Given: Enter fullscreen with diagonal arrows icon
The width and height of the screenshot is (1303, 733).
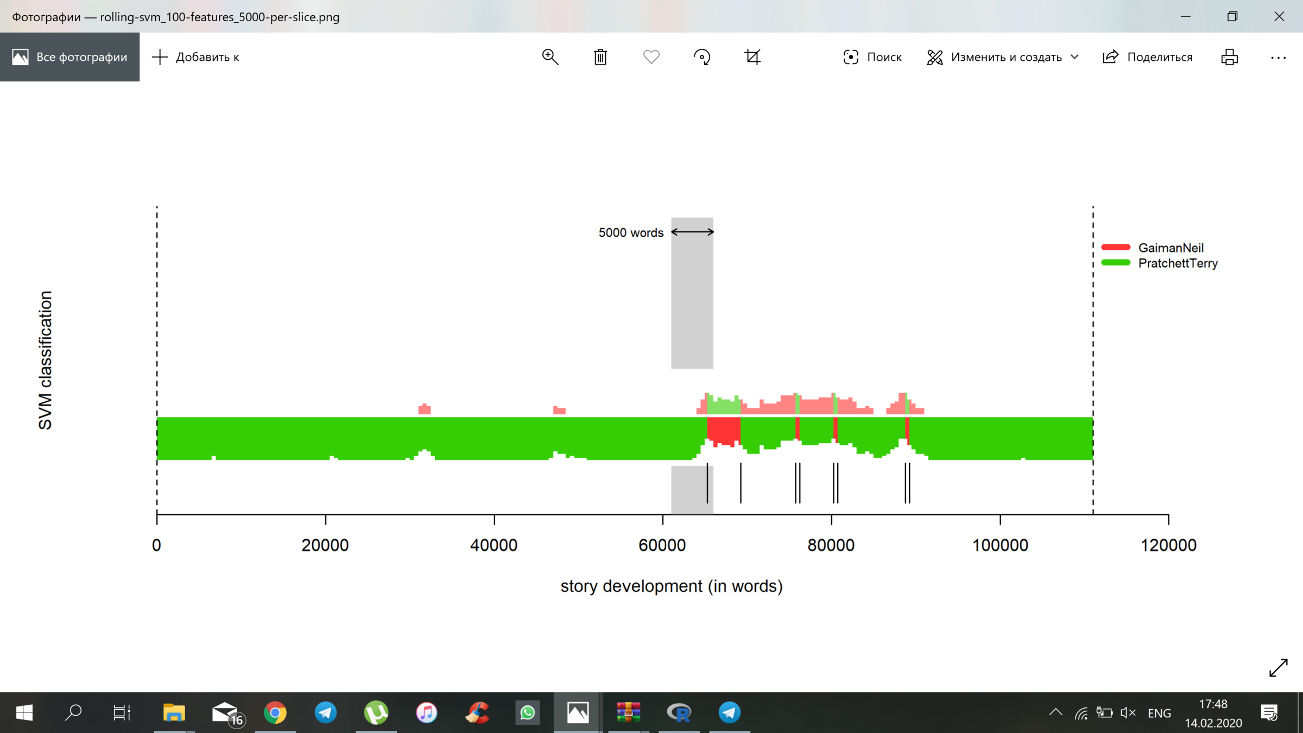Looking at the screenshot, I should click(x=1278, y=667).
